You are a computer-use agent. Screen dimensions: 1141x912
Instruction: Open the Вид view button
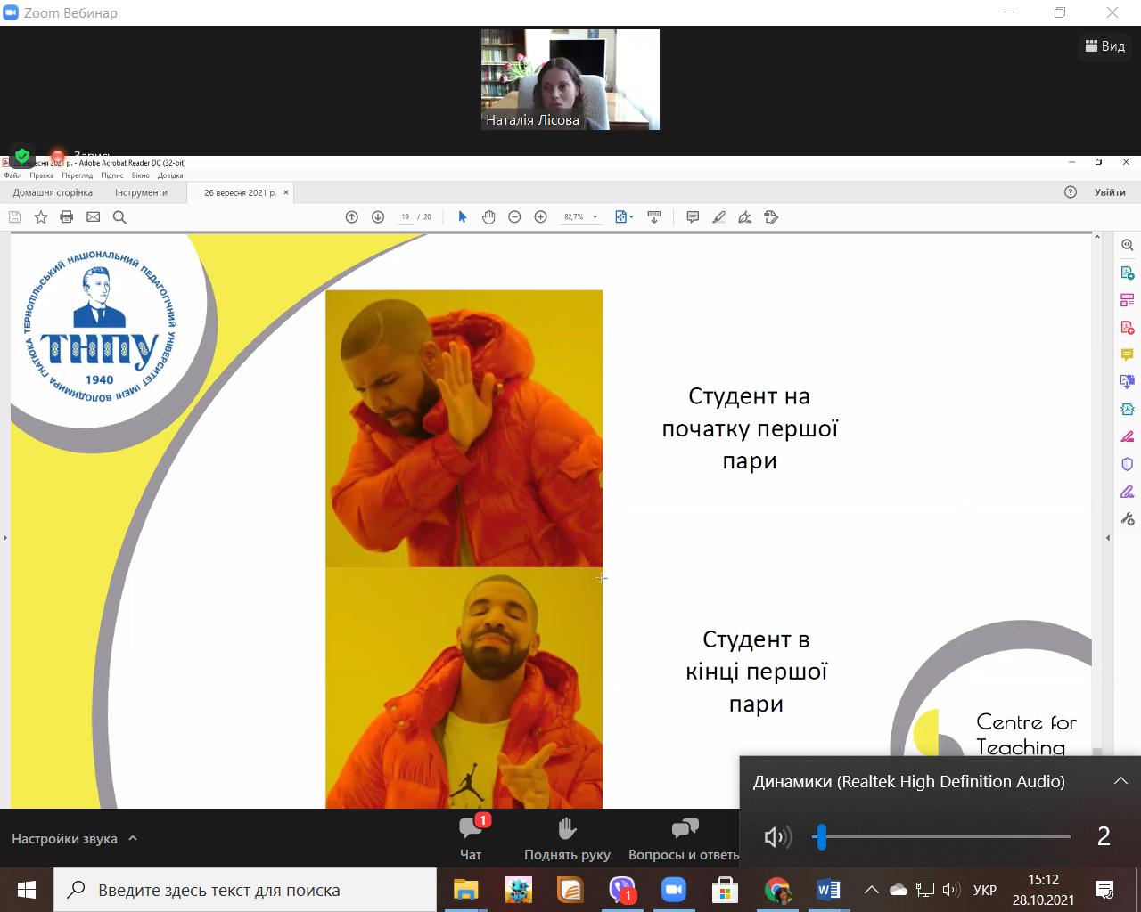(x=1105, y=46)
